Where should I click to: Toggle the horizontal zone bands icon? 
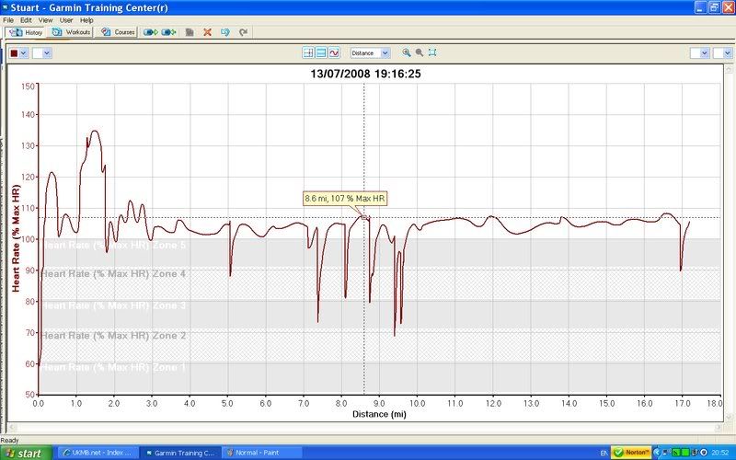pos(321,52)
